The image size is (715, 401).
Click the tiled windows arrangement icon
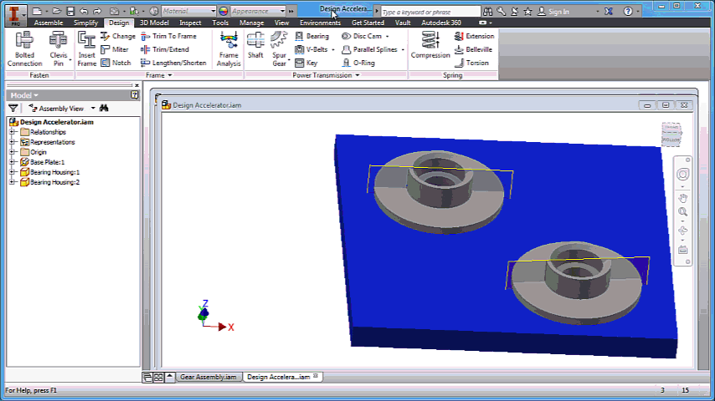(158, 378)
